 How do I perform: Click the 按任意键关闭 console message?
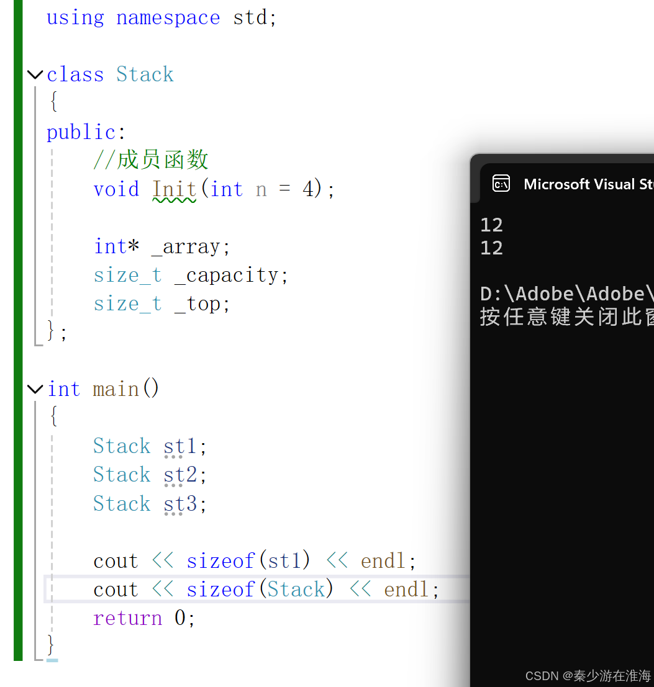[567, 317]
